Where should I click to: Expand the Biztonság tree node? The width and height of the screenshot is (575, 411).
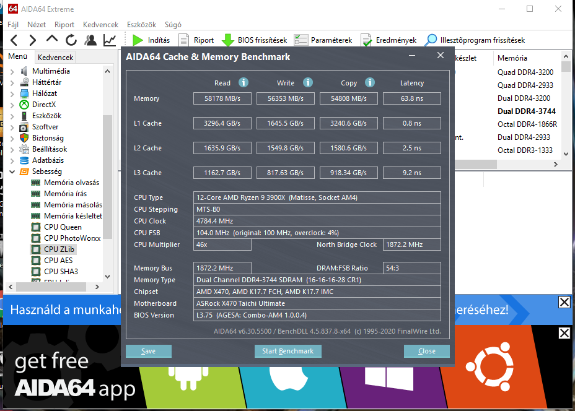click(x=12, y=139)
